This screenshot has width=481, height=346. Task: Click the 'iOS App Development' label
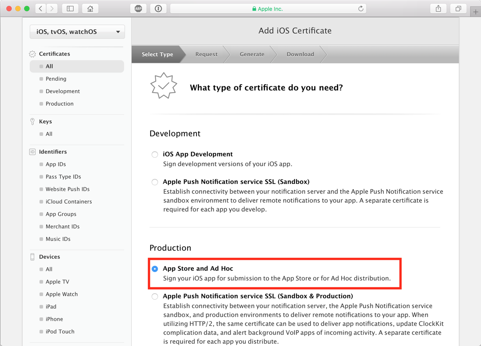click(x=198, y=154)
